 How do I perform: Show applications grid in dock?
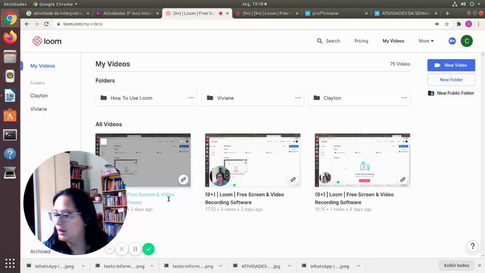pyautogui.click(x=10, y=263)
